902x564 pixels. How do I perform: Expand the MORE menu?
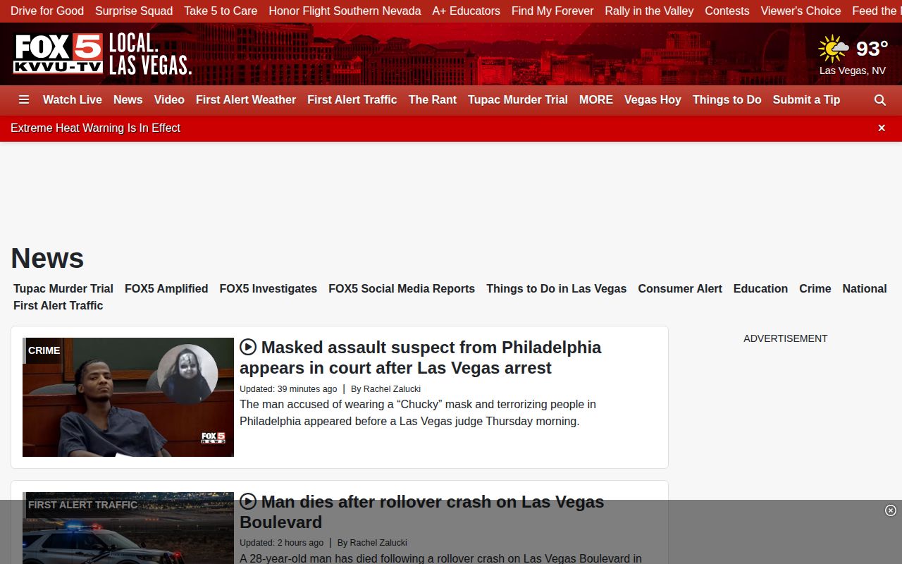596,100
